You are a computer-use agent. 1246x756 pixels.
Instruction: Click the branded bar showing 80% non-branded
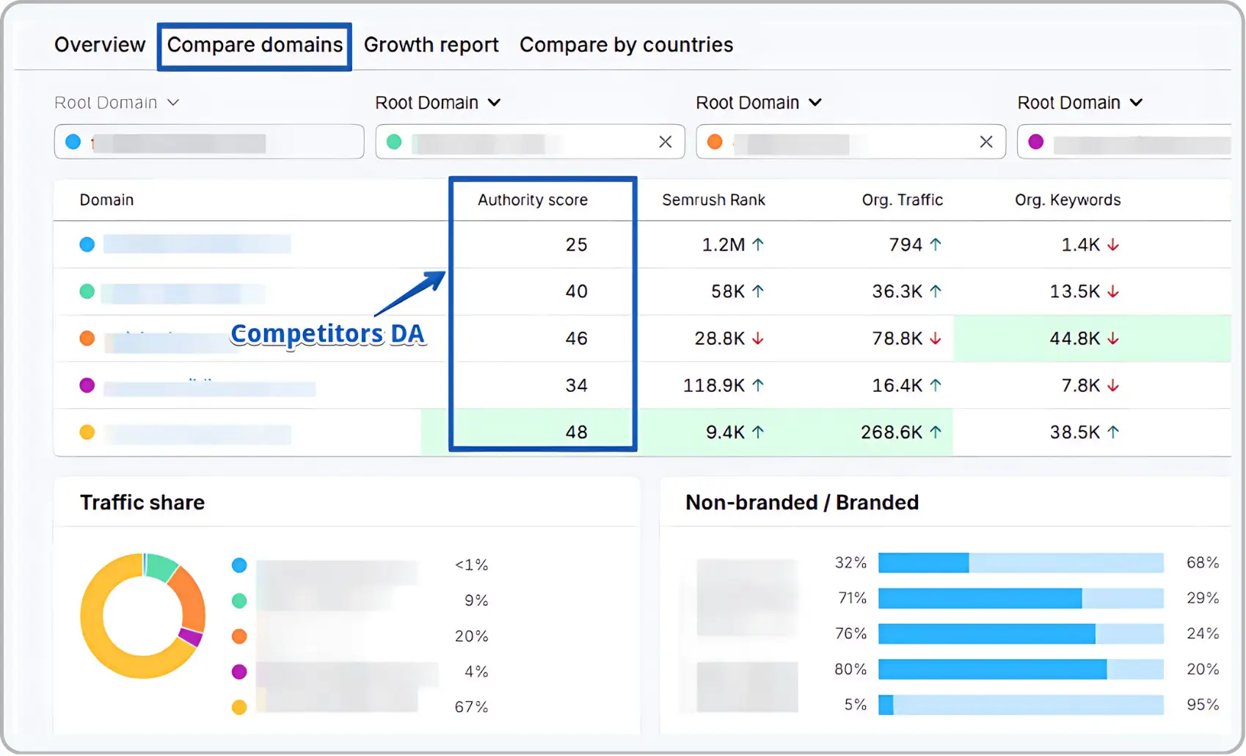[1021, 669]
